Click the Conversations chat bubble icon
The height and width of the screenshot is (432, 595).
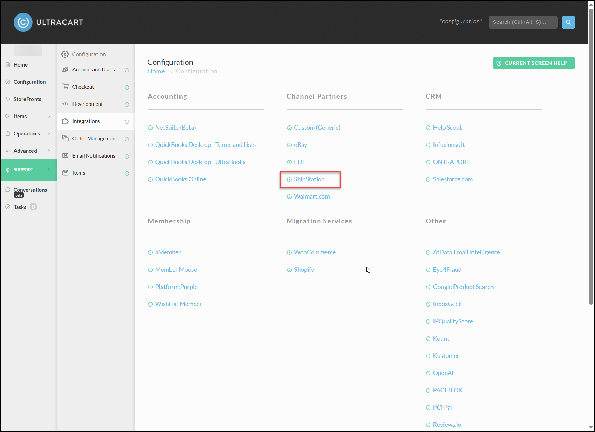click(x=8, y=190)
